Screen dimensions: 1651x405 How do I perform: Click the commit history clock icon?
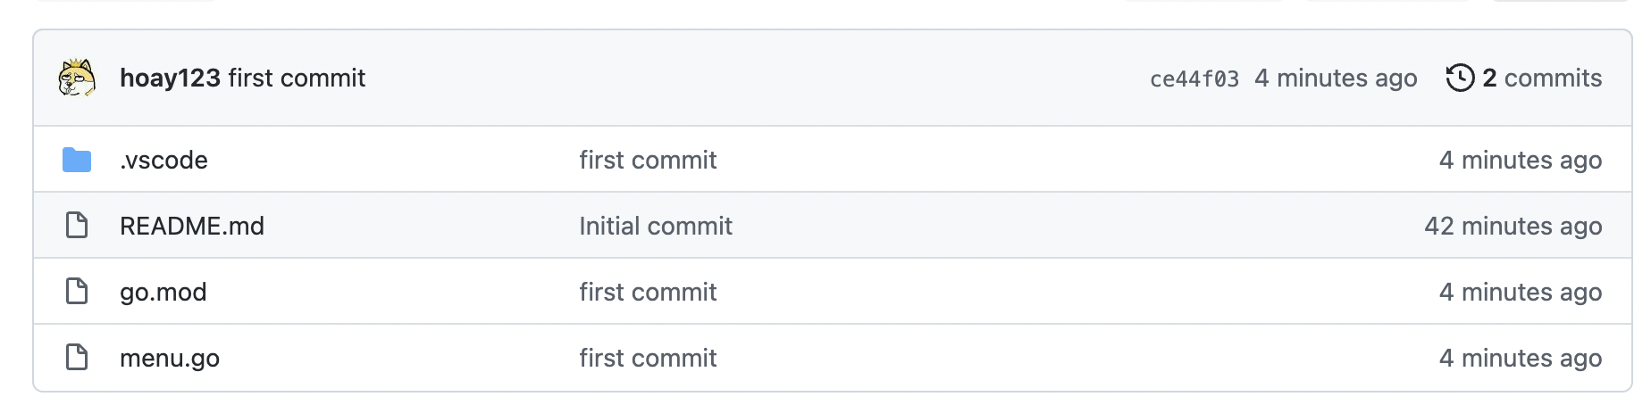coord(1460,79)
